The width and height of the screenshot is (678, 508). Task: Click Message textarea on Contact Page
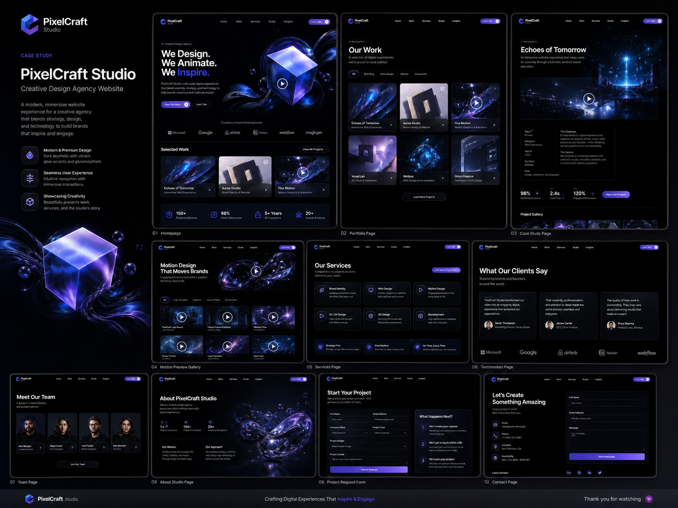[x=606, y=440]
